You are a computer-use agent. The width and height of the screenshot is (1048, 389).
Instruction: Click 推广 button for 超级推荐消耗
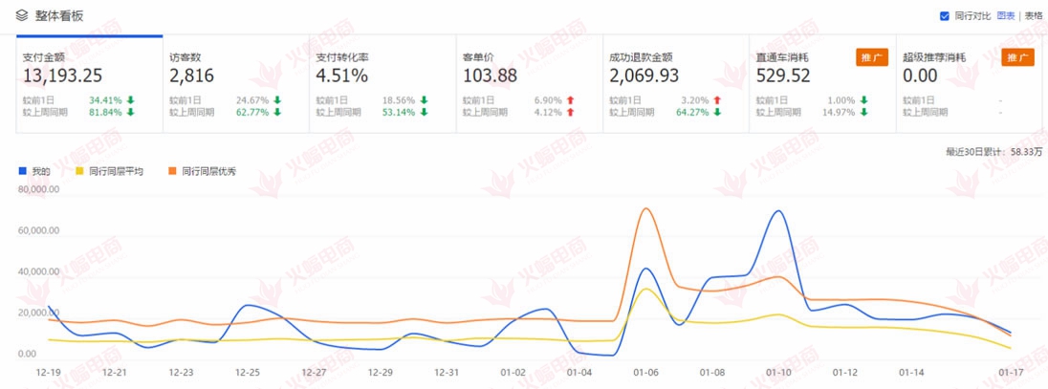(1018, 57)
